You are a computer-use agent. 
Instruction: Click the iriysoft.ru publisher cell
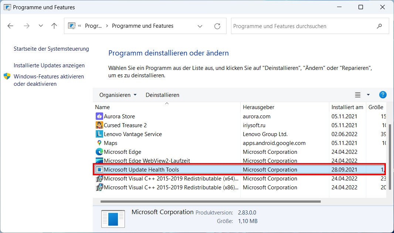click(x=254, y=125)
